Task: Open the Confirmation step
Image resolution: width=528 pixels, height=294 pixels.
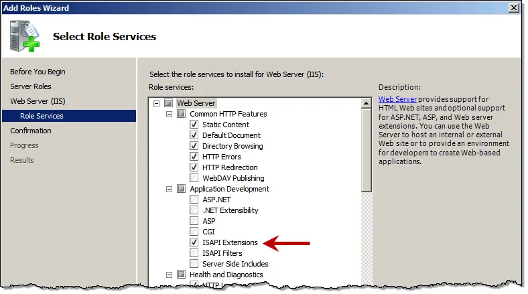Action: click(x=31, y=131)
